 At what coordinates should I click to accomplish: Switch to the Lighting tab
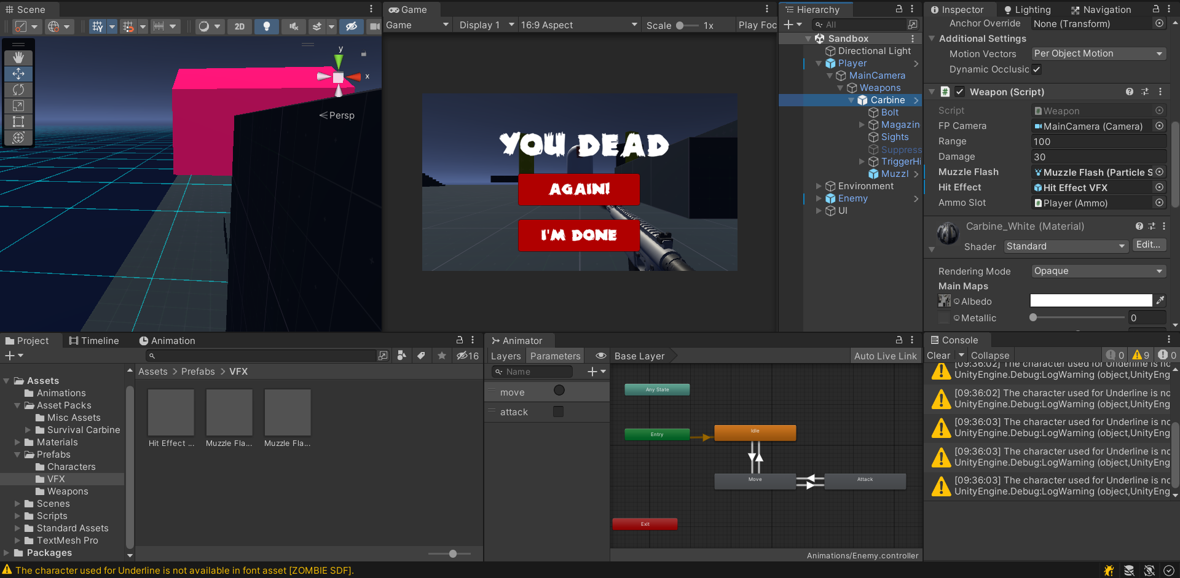tap(1027, 10)
